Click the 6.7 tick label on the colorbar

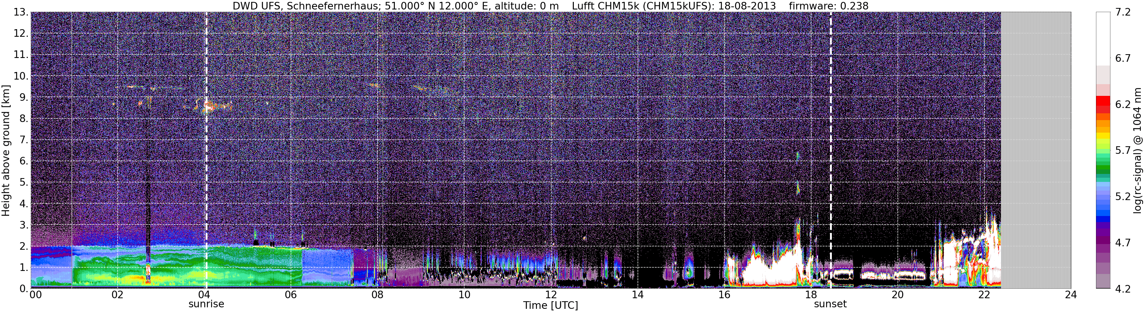[x=1123, y=58]
